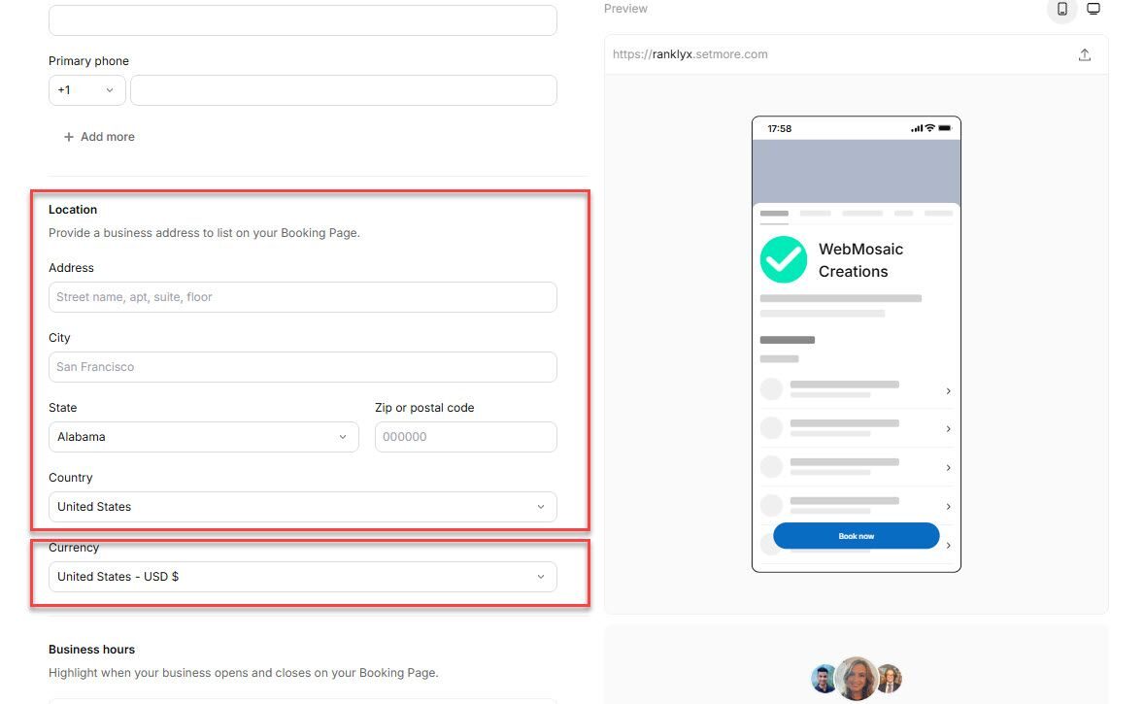Open the Currency dropdown showing USD $
The image size is (1144, 704).
point(302,577)
